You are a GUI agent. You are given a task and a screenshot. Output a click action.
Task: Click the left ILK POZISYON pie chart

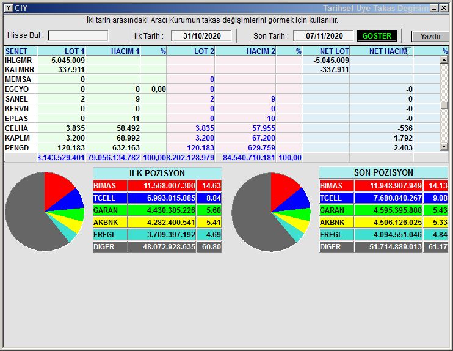pos(45,212)
